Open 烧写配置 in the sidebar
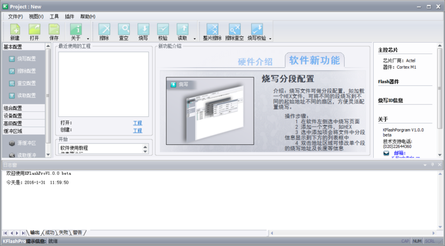445x246 pixels. pos(23,58)
